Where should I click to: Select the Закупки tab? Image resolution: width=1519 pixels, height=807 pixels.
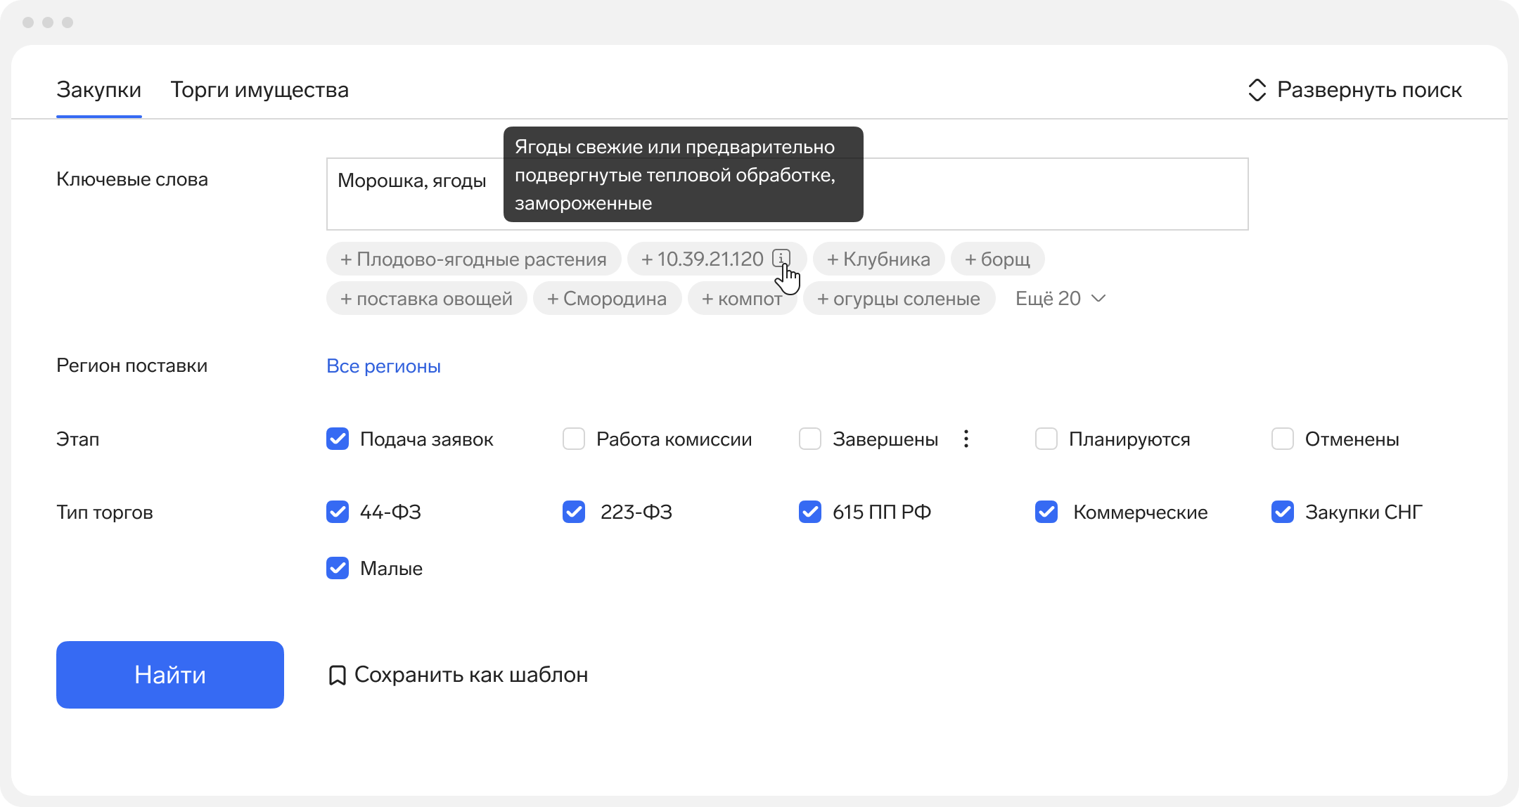click(99, 90)
